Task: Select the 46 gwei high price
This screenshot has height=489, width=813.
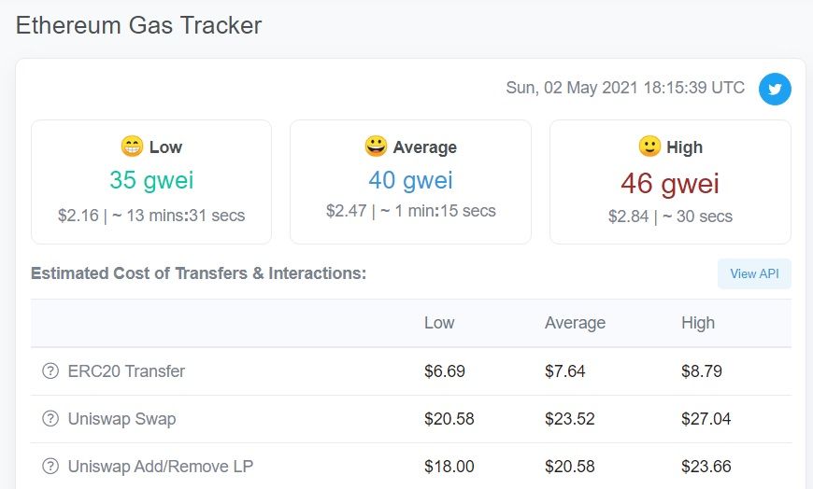Action: click(670, 183)
